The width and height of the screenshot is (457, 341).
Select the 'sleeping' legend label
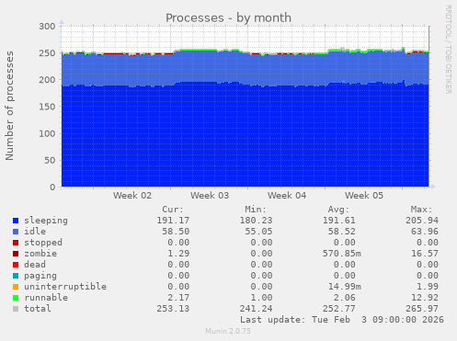click(46, 221)
